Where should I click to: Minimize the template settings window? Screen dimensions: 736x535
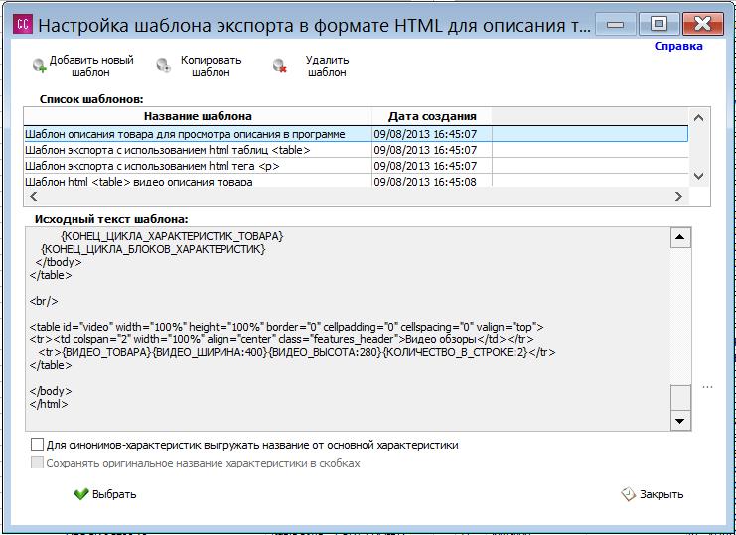click(616, 25)
